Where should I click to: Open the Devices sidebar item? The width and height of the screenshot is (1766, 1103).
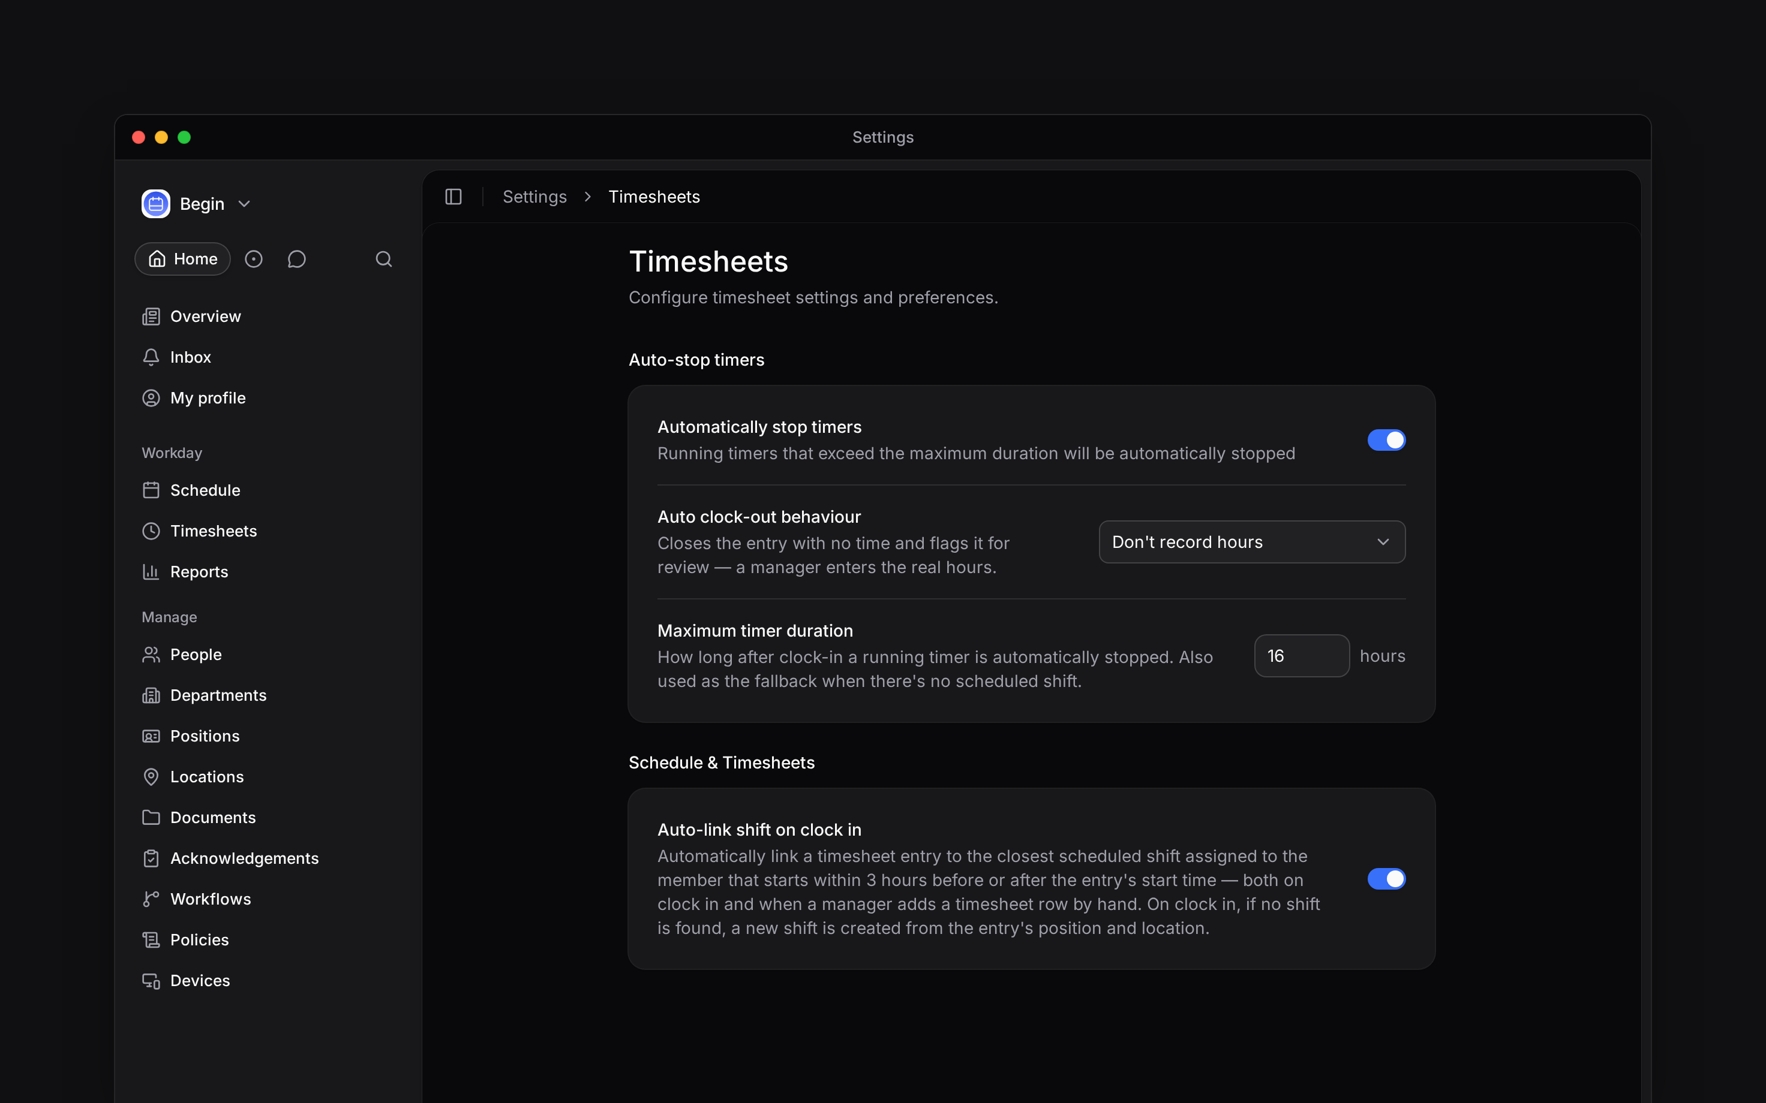pos(268,981)
